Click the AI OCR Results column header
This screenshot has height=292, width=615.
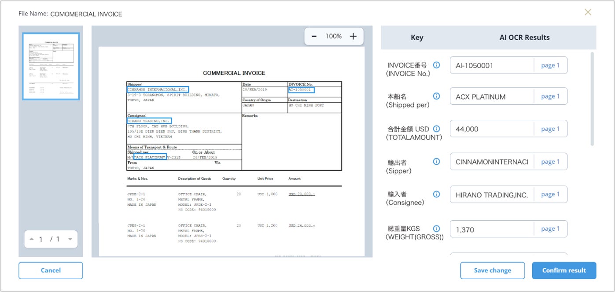coord(524,37)
